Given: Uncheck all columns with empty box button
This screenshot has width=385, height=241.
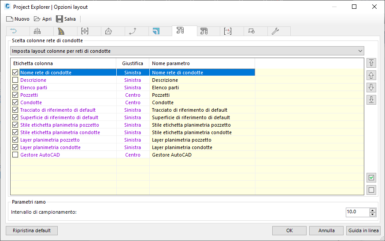Looking at the screenshot, I should click(371, 190).
